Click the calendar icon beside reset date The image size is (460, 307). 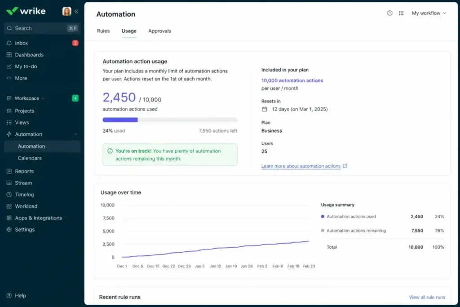pos(264,109)
